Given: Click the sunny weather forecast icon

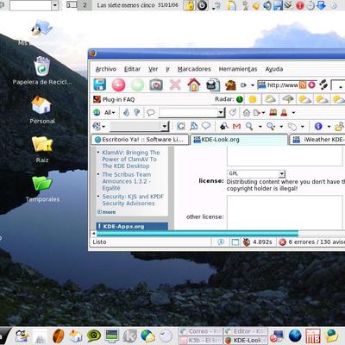Looking at the screenshot, I should tap(253, 99).
